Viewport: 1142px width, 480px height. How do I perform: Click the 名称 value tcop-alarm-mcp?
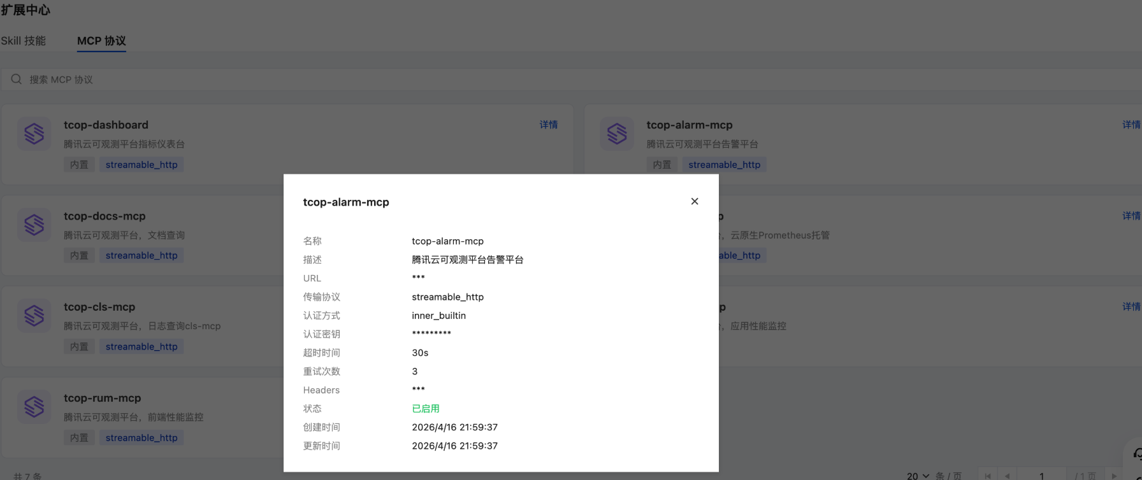click(x=447, y=241)
